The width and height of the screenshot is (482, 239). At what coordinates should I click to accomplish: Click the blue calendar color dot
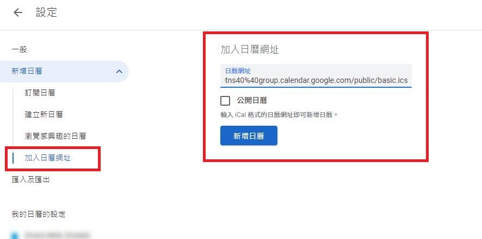point(15,235)
